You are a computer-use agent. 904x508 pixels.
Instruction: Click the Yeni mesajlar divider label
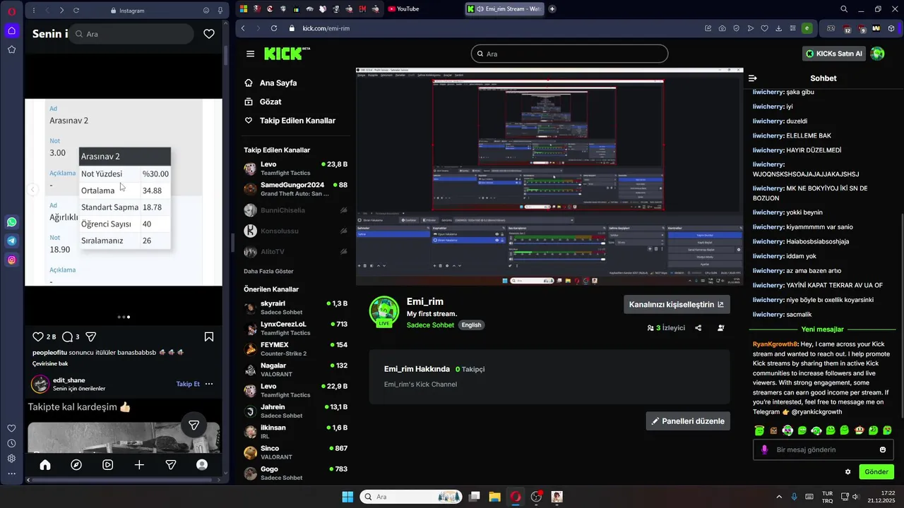pyautogui.click(x=822, y=329)
